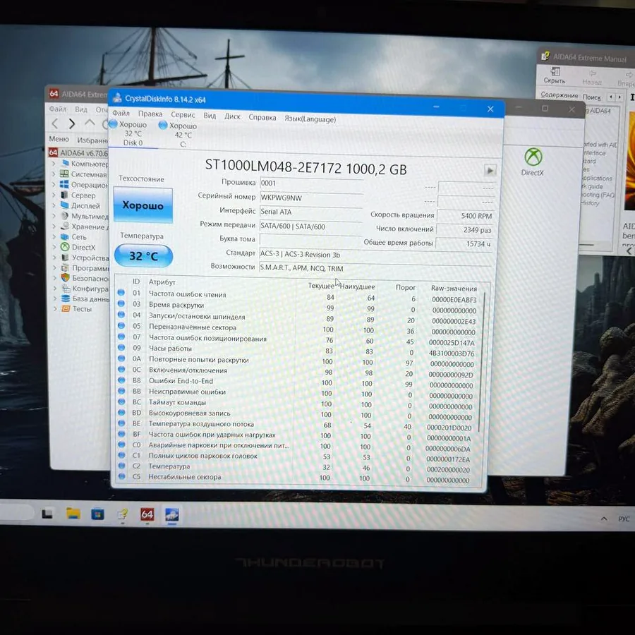Expand the Безопасность node in AIDA64
This screenshot has height=635, width=635.
54,278
